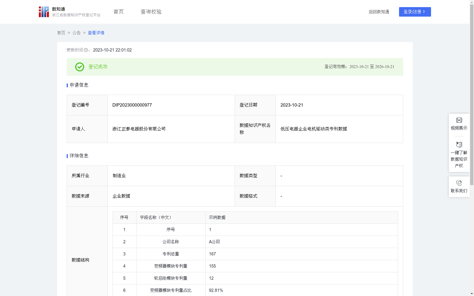The width and height of the screenshot is (474, 296).
Task: Click the 字段名称（中文） column header
Action: (x=171, y=218)
